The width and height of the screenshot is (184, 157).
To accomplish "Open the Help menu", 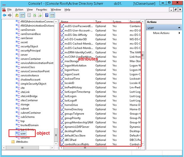I will coord(67,9).
